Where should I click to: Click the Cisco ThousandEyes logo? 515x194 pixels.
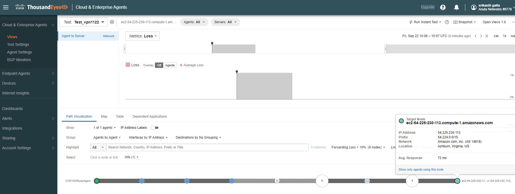pyautogui.click(x=41, y=7)
